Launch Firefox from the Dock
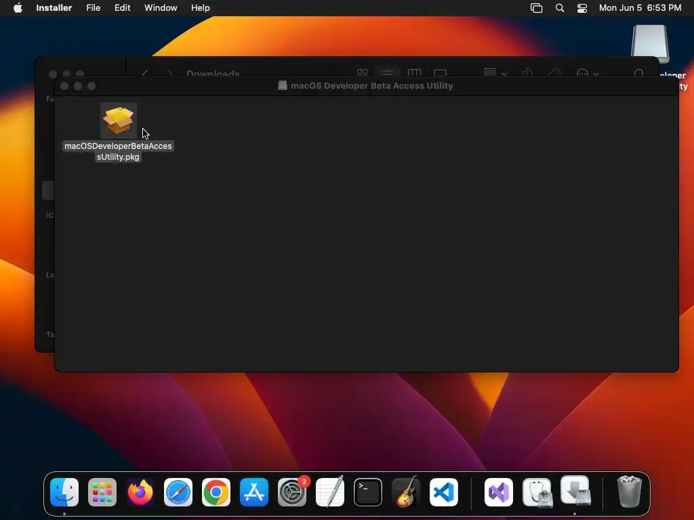The image size is (694, 520). pyautogui.click(x=140, y=492)
